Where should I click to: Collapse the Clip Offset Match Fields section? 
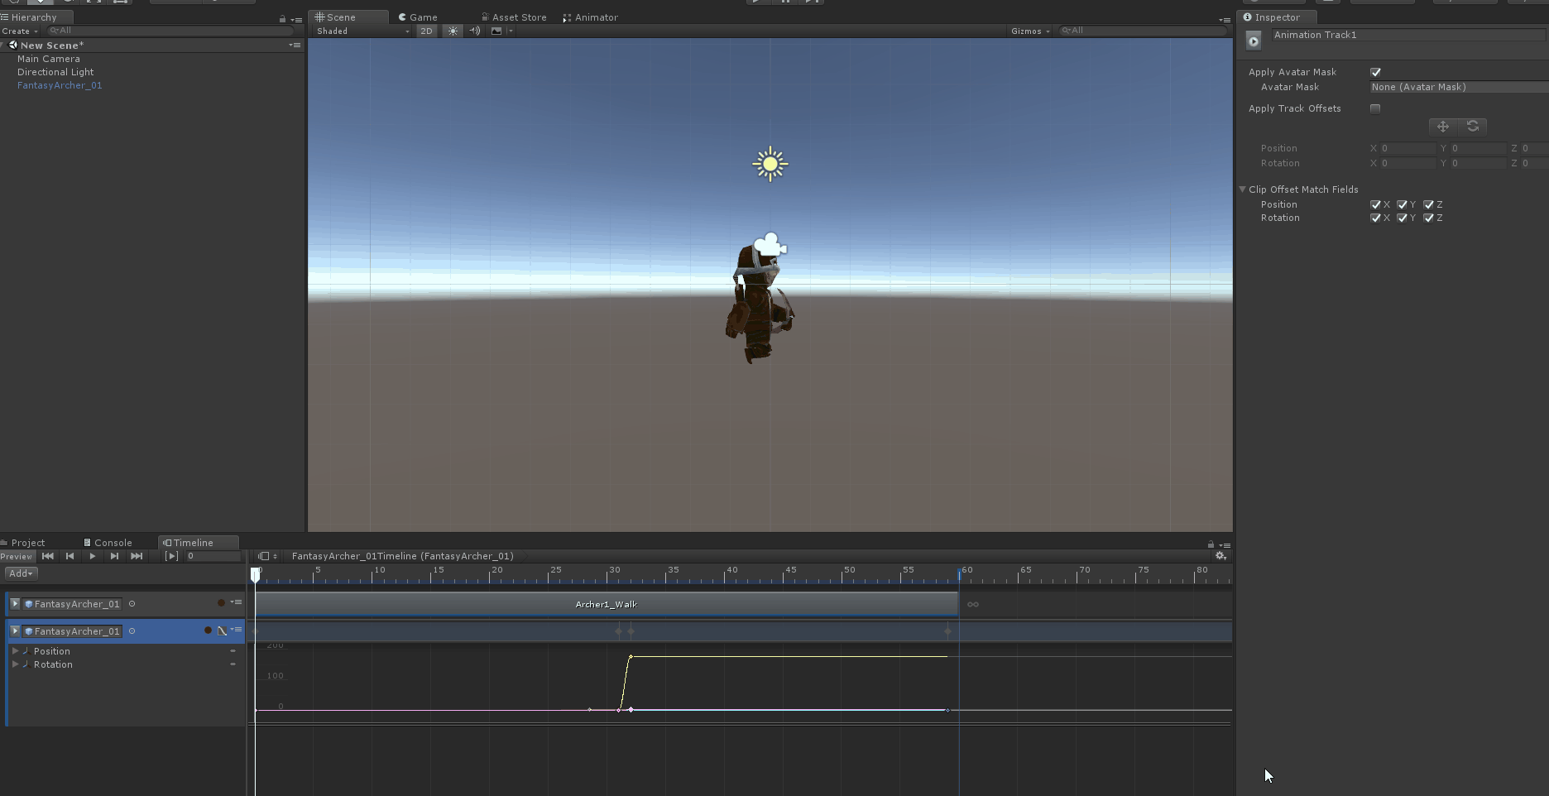coord(1242,189)
